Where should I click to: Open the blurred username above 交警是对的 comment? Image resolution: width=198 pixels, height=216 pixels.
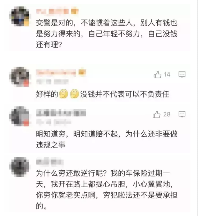52,11
